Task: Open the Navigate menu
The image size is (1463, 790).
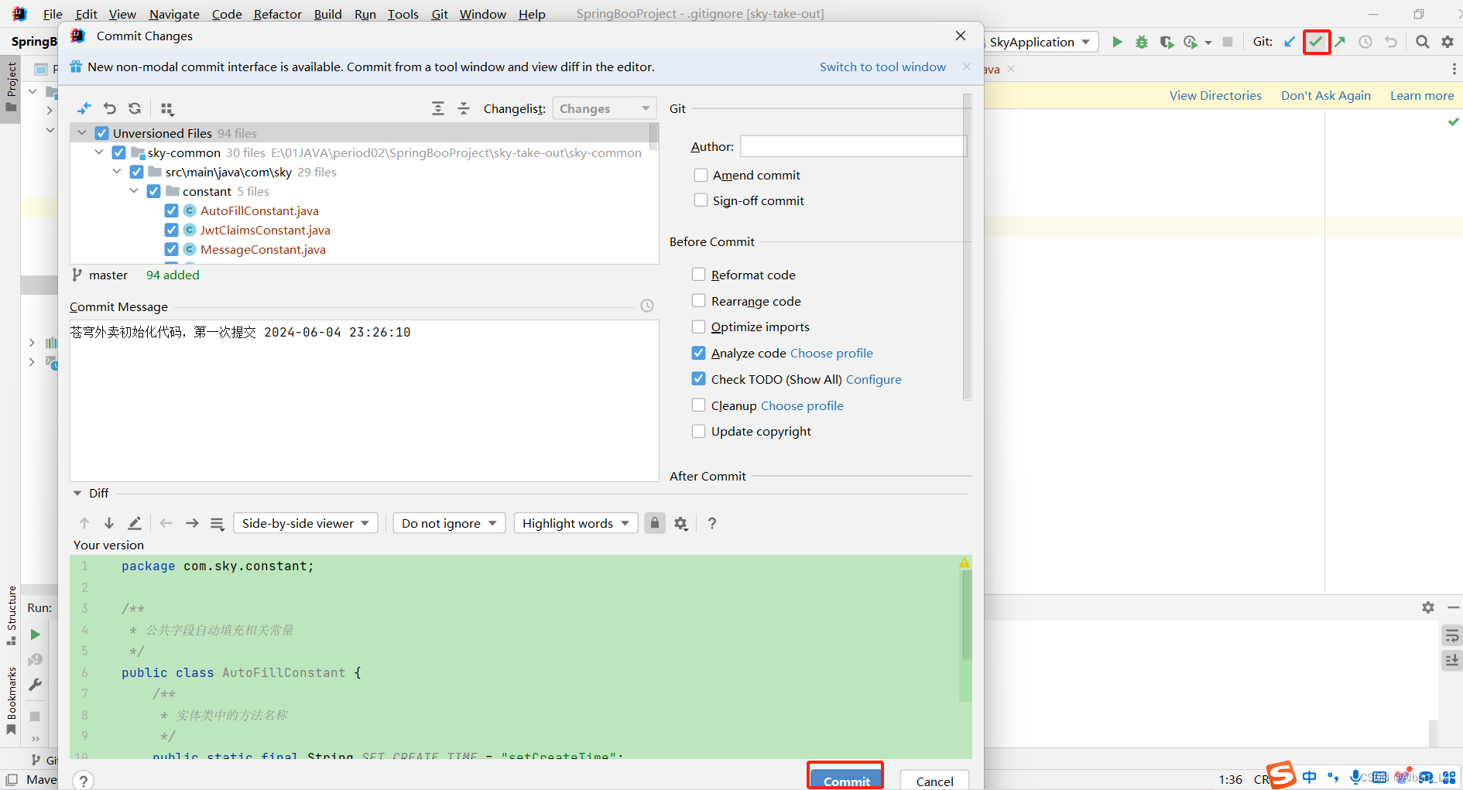Action: 174,14
